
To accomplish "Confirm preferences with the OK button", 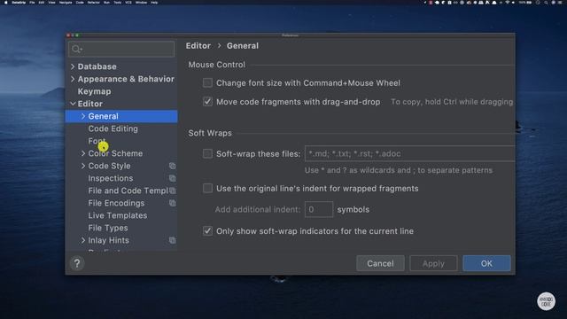I will coord(486,263).
